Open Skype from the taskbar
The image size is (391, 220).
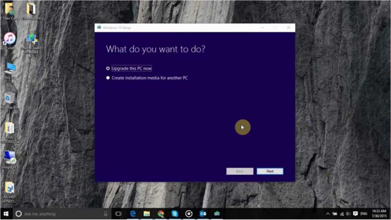click(x=175, y=214)
